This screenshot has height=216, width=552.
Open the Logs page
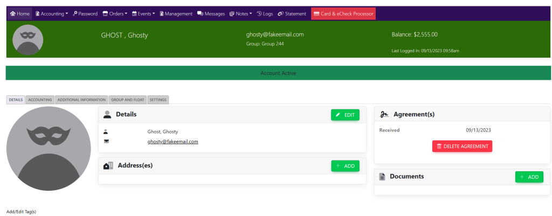click(265, 13)
